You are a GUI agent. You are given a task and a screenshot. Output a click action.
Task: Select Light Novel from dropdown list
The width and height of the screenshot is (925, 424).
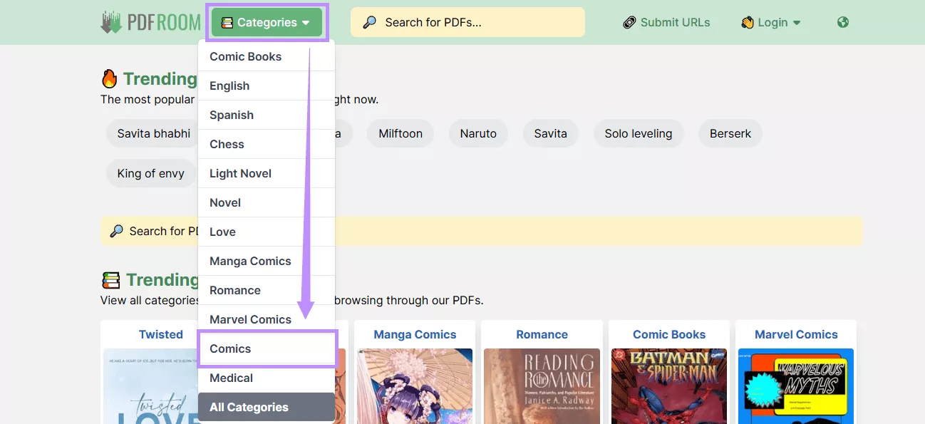coord(267,173)
